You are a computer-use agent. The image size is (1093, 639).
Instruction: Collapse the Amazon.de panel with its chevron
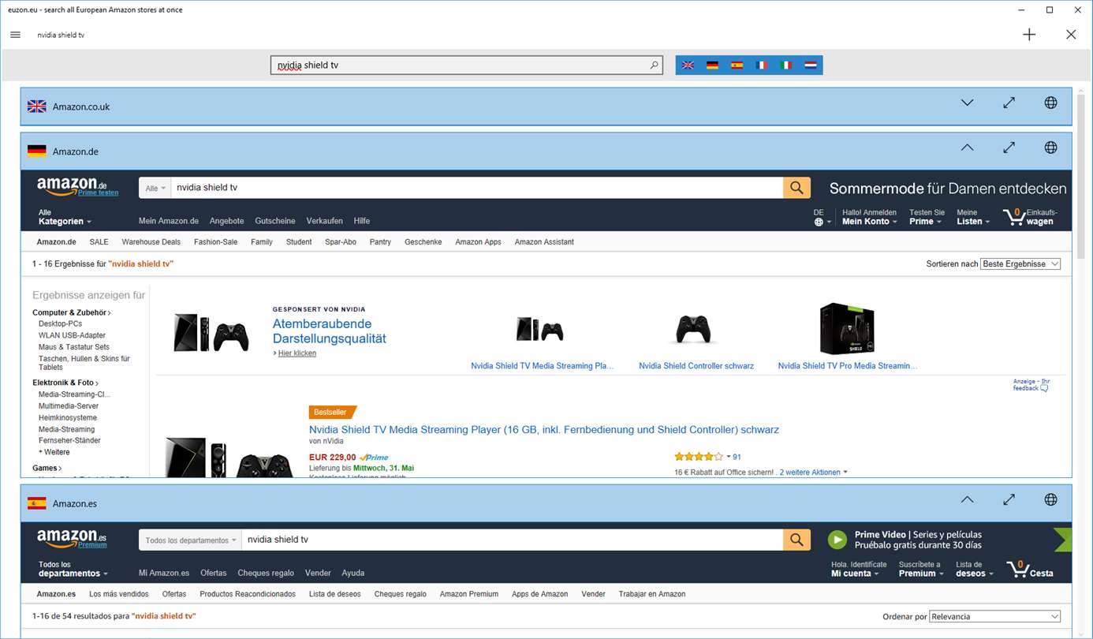(968, 148)
